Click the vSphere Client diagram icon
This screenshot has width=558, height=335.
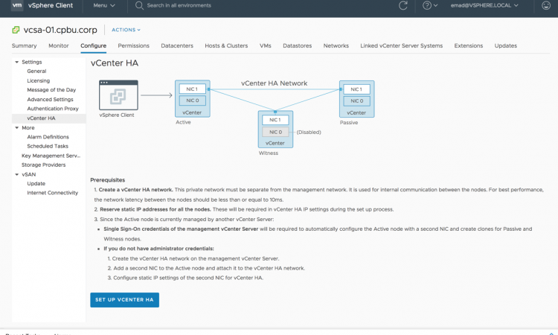[x=118, y=95]
